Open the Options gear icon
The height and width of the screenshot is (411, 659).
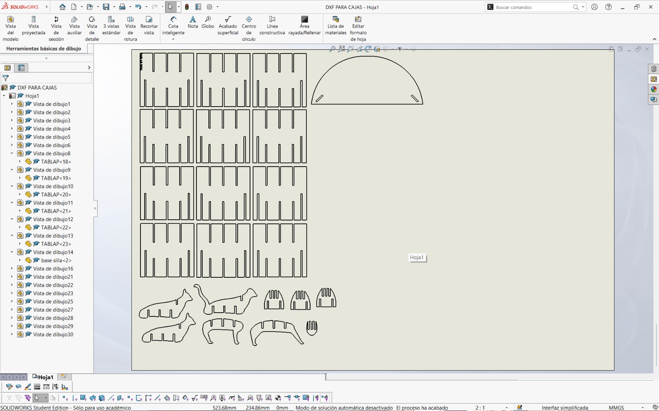210,7
